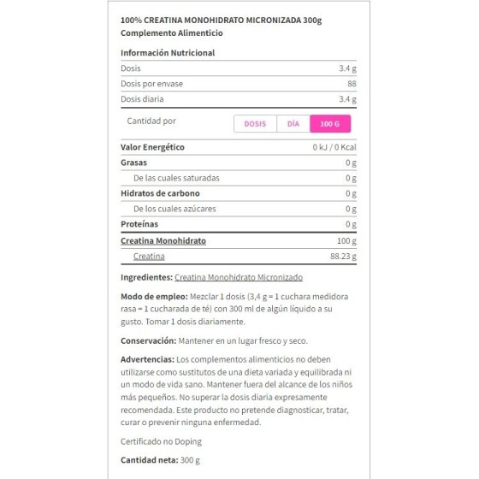Click the Hidratos de carbono row
The width and height of the screenshot is (479, 479).
coord(239,193)
